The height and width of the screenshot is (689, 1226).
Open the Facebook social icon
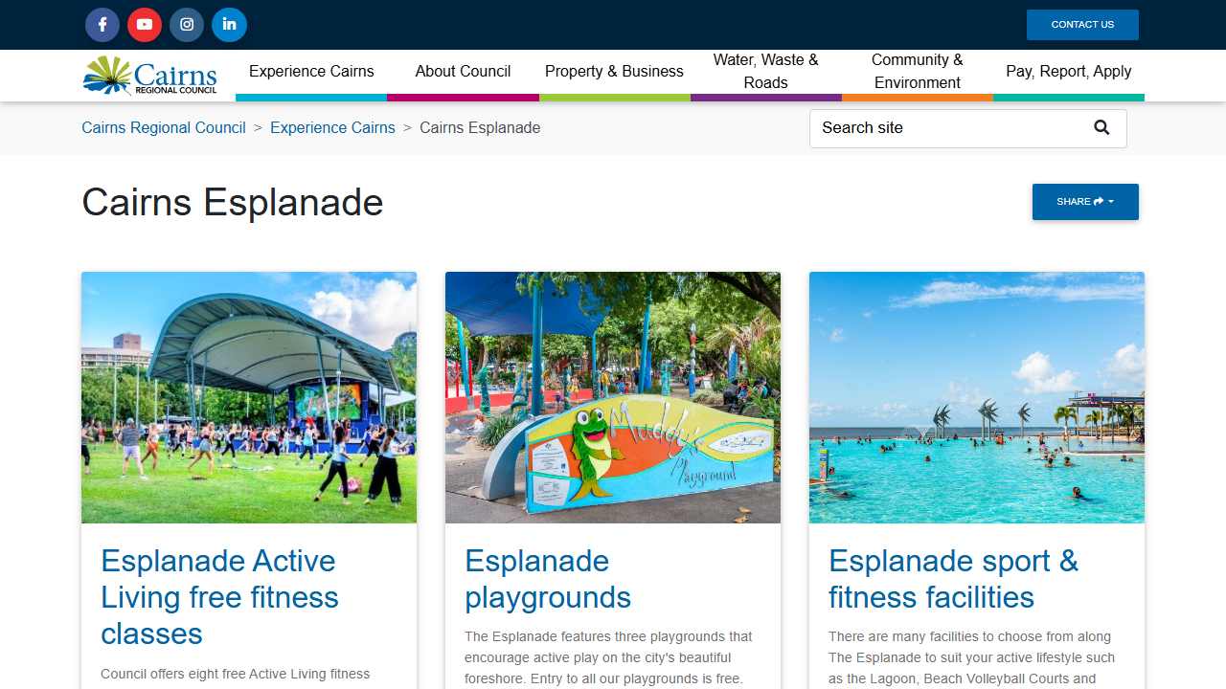pyautogui.click(x=102, y=25)
